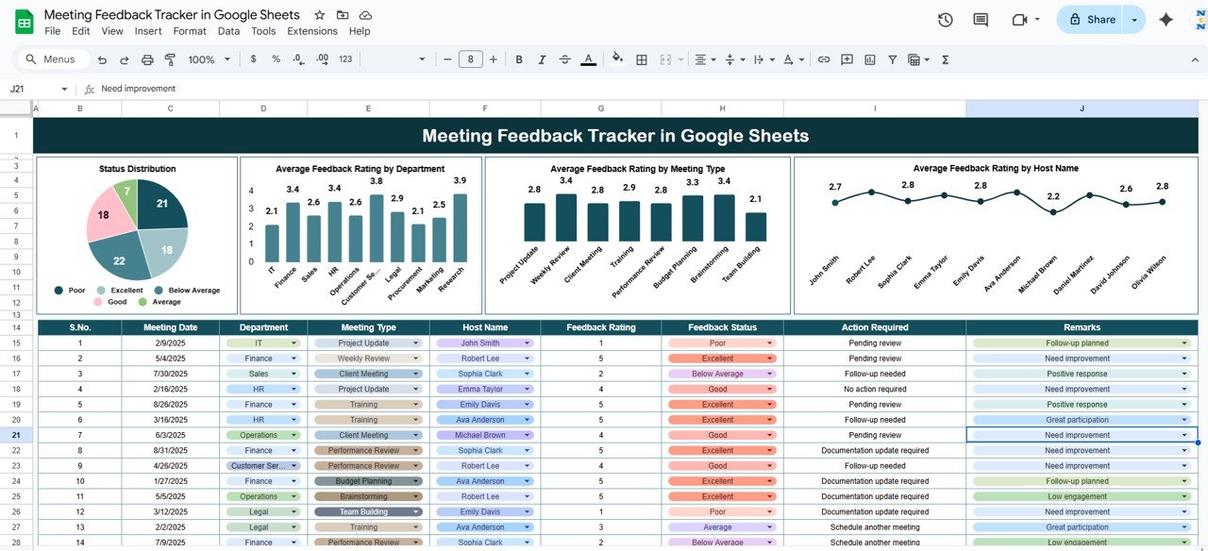The width and height of the screenshot is (1208, 551).
Task: Toggle italic formatting
Action: point(541,59)
